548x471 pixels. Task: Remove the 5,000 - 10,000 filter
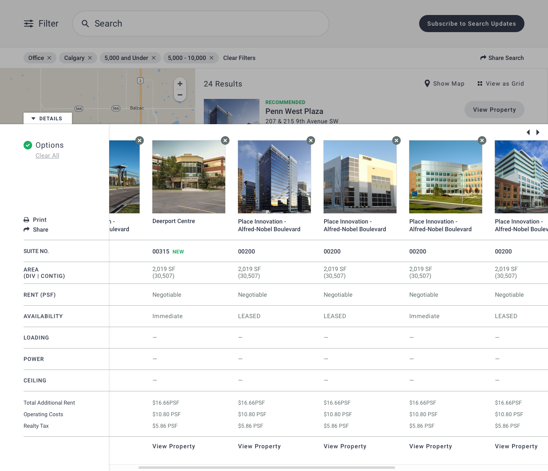pyautogui.click(x=211, y=58)
